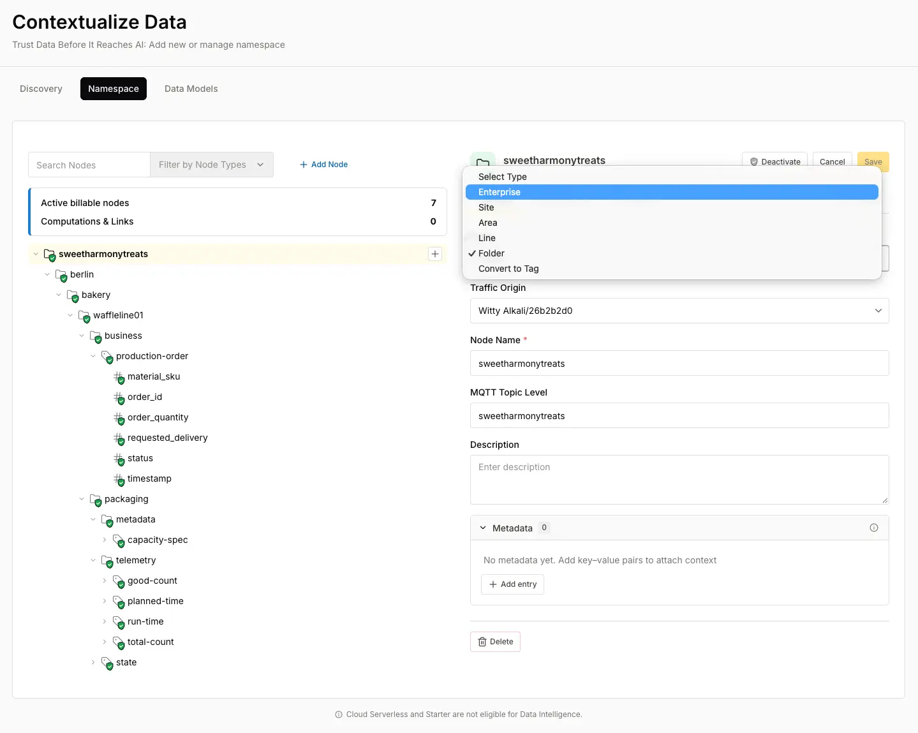Collapse the Metadata section
Viewport: 918px width, 733px height.
click(483, 528)
